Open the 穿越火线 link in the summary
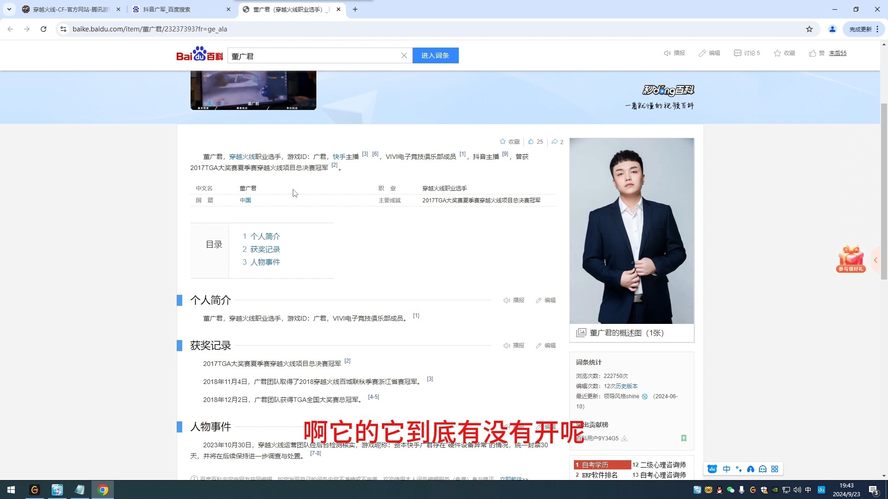The image size is (888, 499). click(242, 157)
